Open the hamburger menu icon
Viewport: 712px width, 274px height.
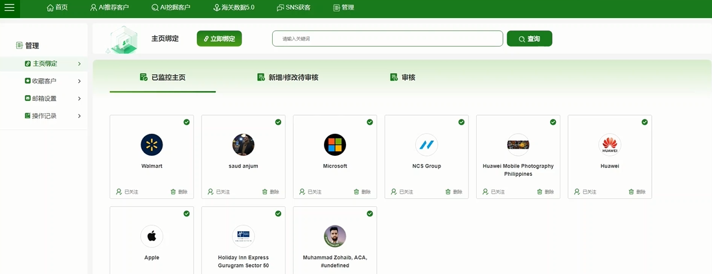[9, 8]
